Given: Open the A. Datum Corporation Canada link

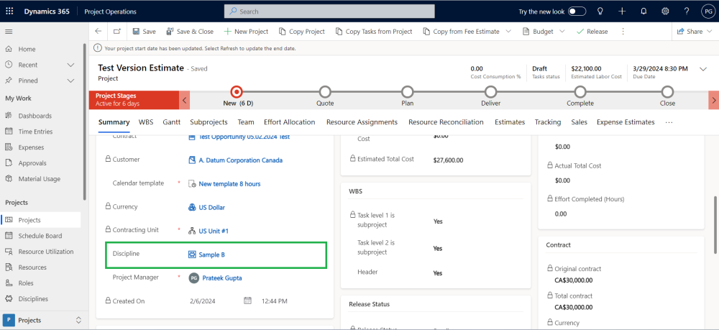Looking at the screenshot, I should point(240,160).
